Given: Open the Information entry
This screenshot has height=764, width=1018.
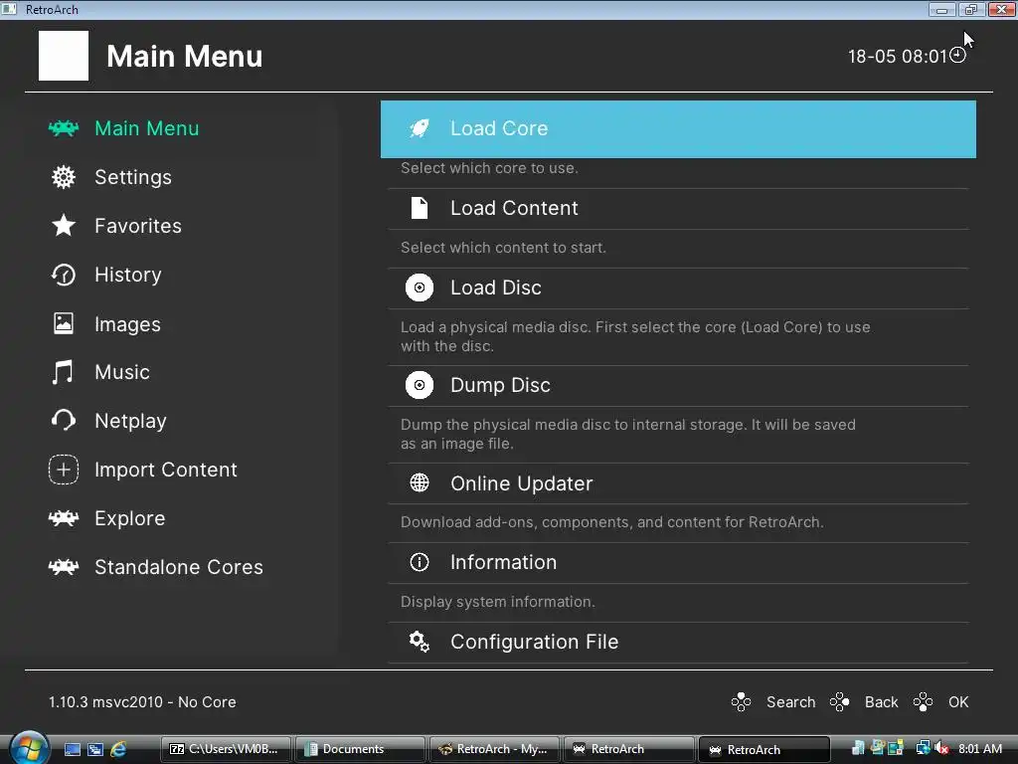Looking at the screenshot, I should point(678,562).
